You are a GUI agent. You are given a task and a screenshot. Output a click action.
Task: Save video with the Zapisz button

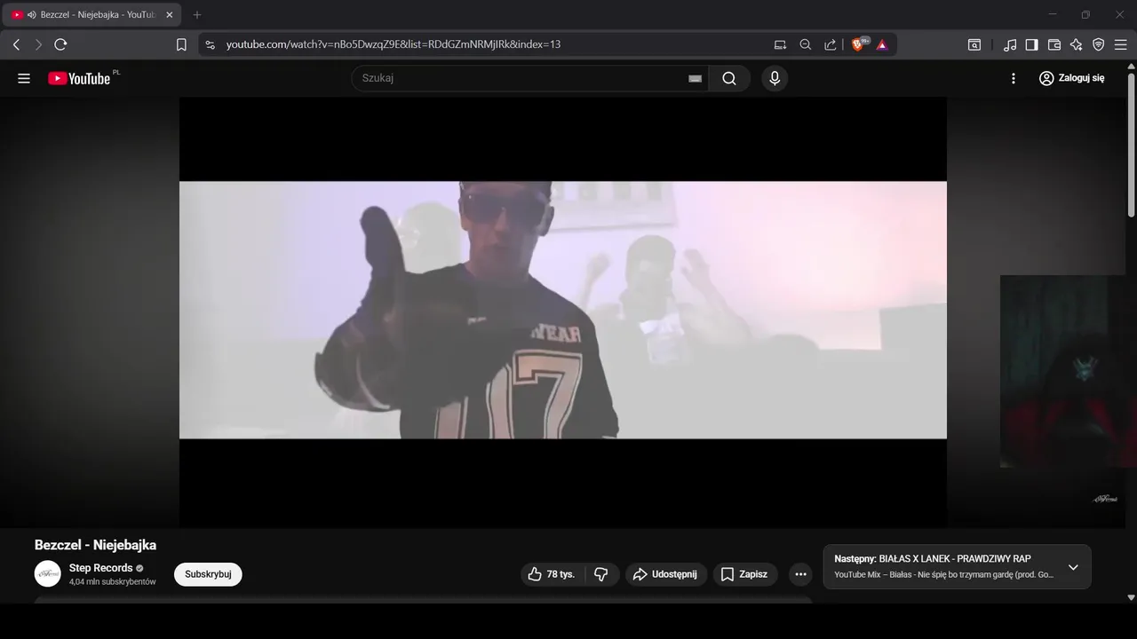745,574
